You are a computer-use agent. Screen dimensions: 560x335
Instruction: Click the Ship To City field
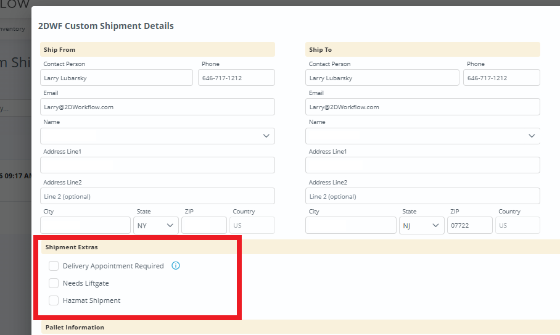pyautogui.click(x=350, y=226)
